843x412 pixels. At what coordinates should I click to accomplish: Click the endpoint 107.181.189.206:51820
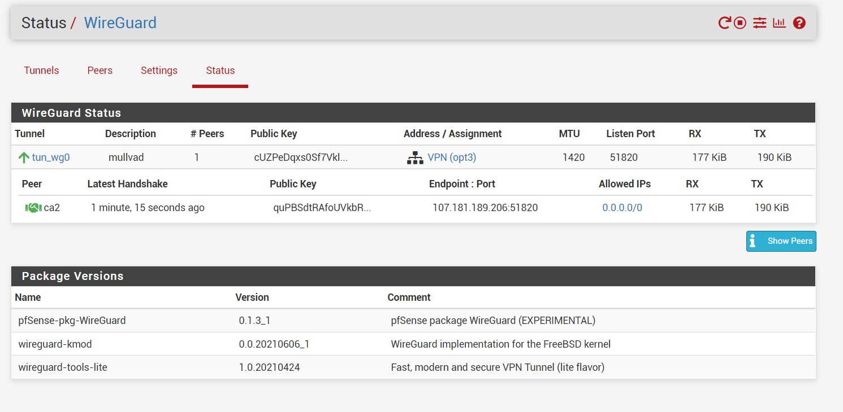(485, 208)
